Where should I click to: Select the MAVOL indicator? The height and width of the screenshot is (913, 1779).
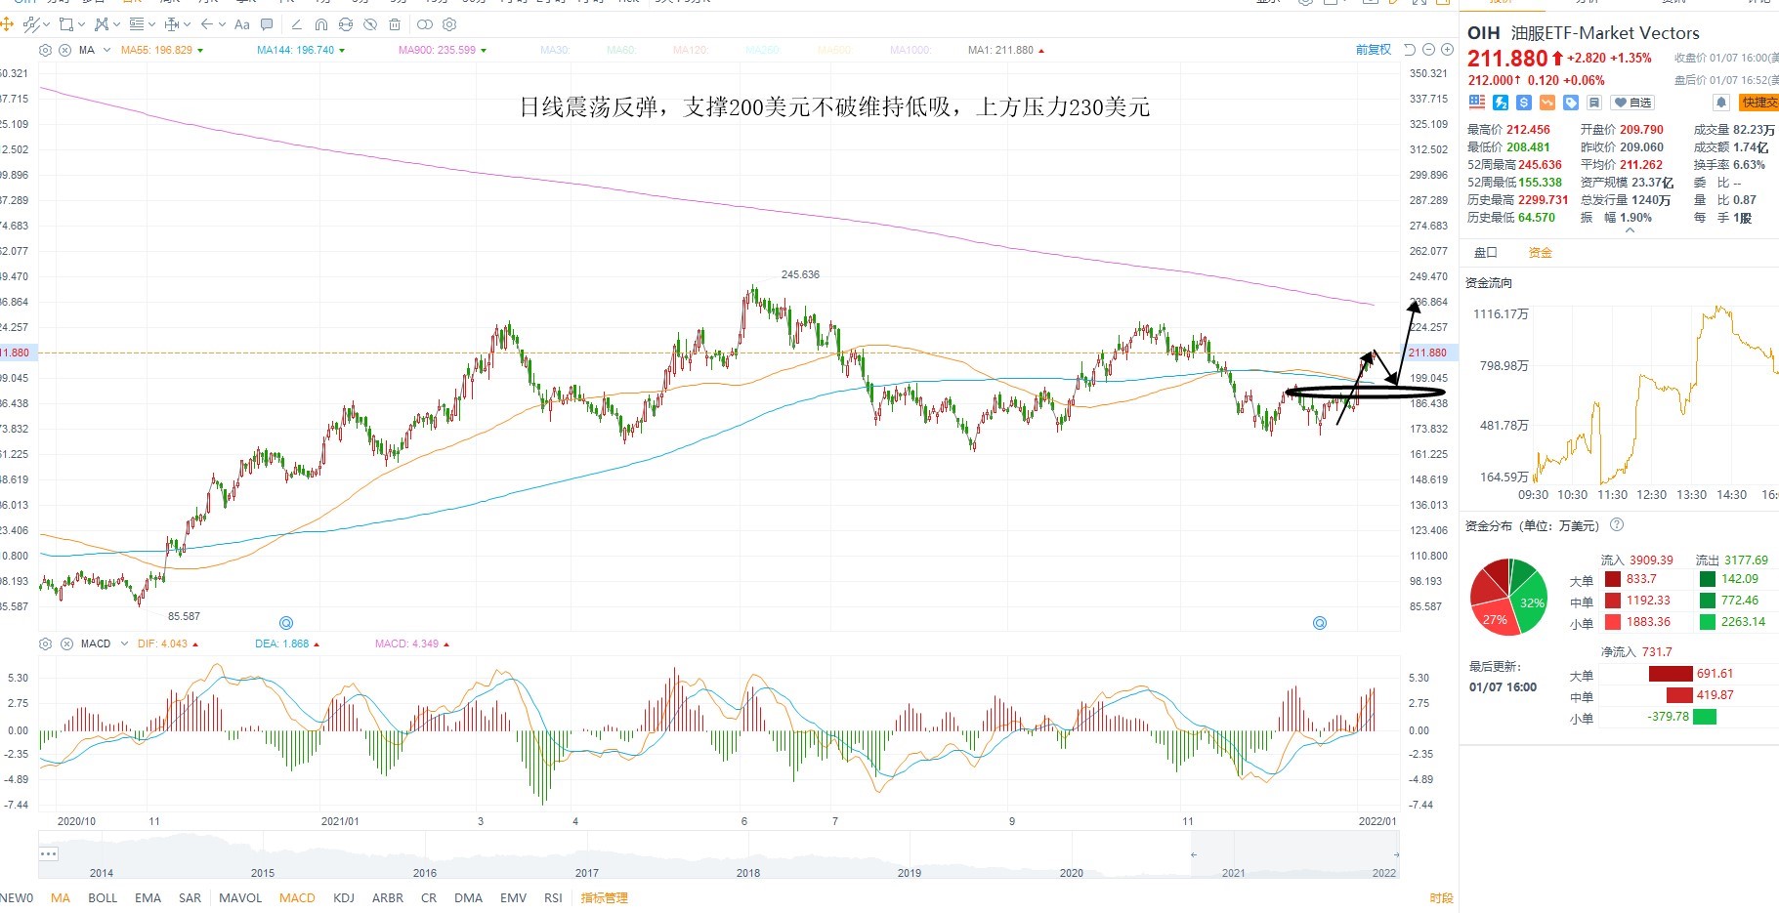pos(240,897)
